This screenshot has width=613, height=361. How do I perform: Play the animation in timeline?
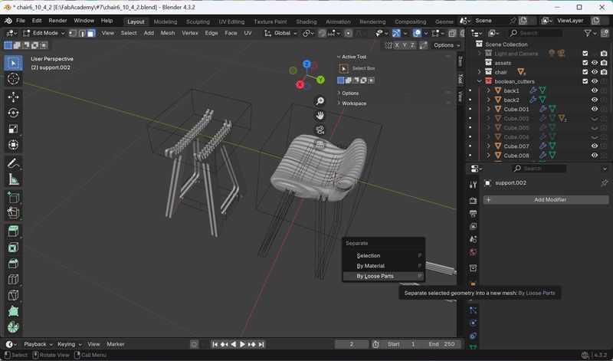coord(242,344)
